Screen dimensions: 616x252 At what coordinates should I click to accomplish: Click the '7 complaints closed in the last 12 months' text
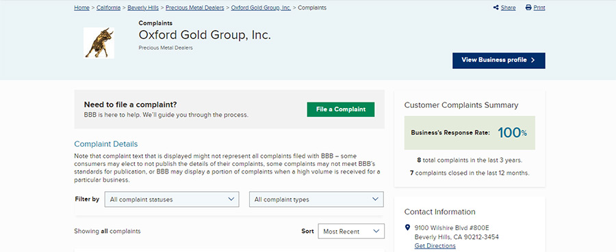470,173
